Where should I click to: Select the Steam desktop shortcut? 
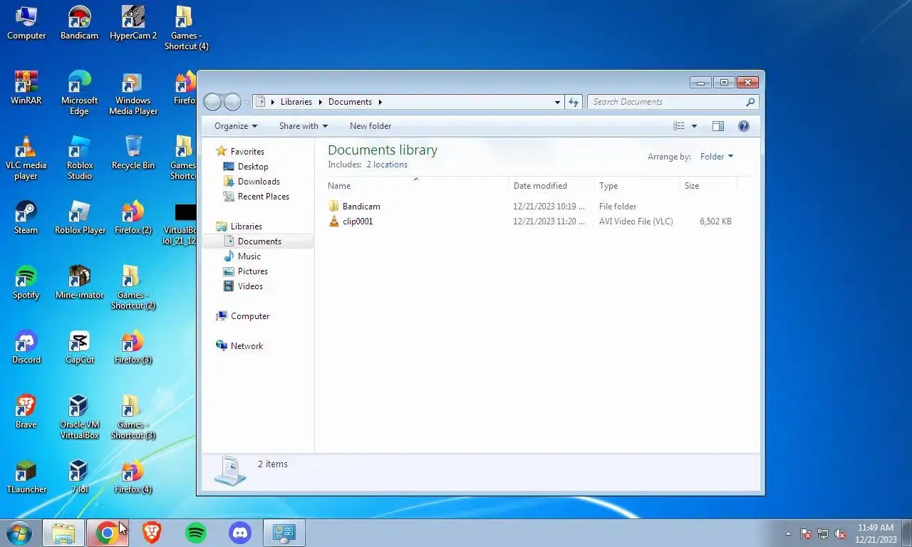click(x=26, y=217)
